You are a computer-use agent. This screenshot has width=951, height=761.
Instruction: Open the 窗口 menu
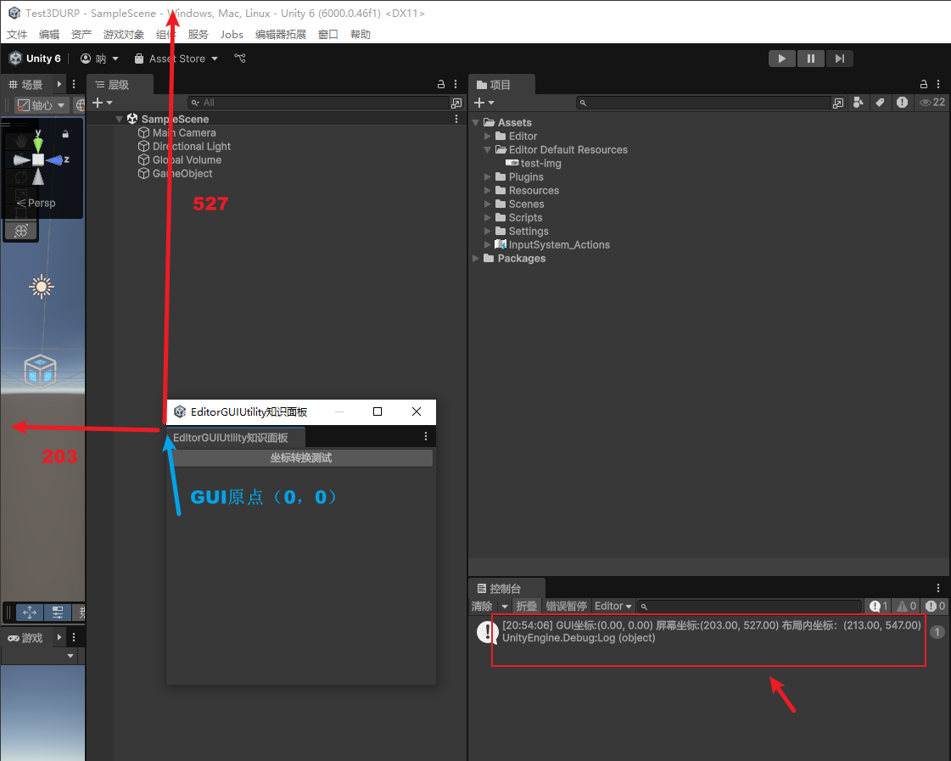coord(328,35)
